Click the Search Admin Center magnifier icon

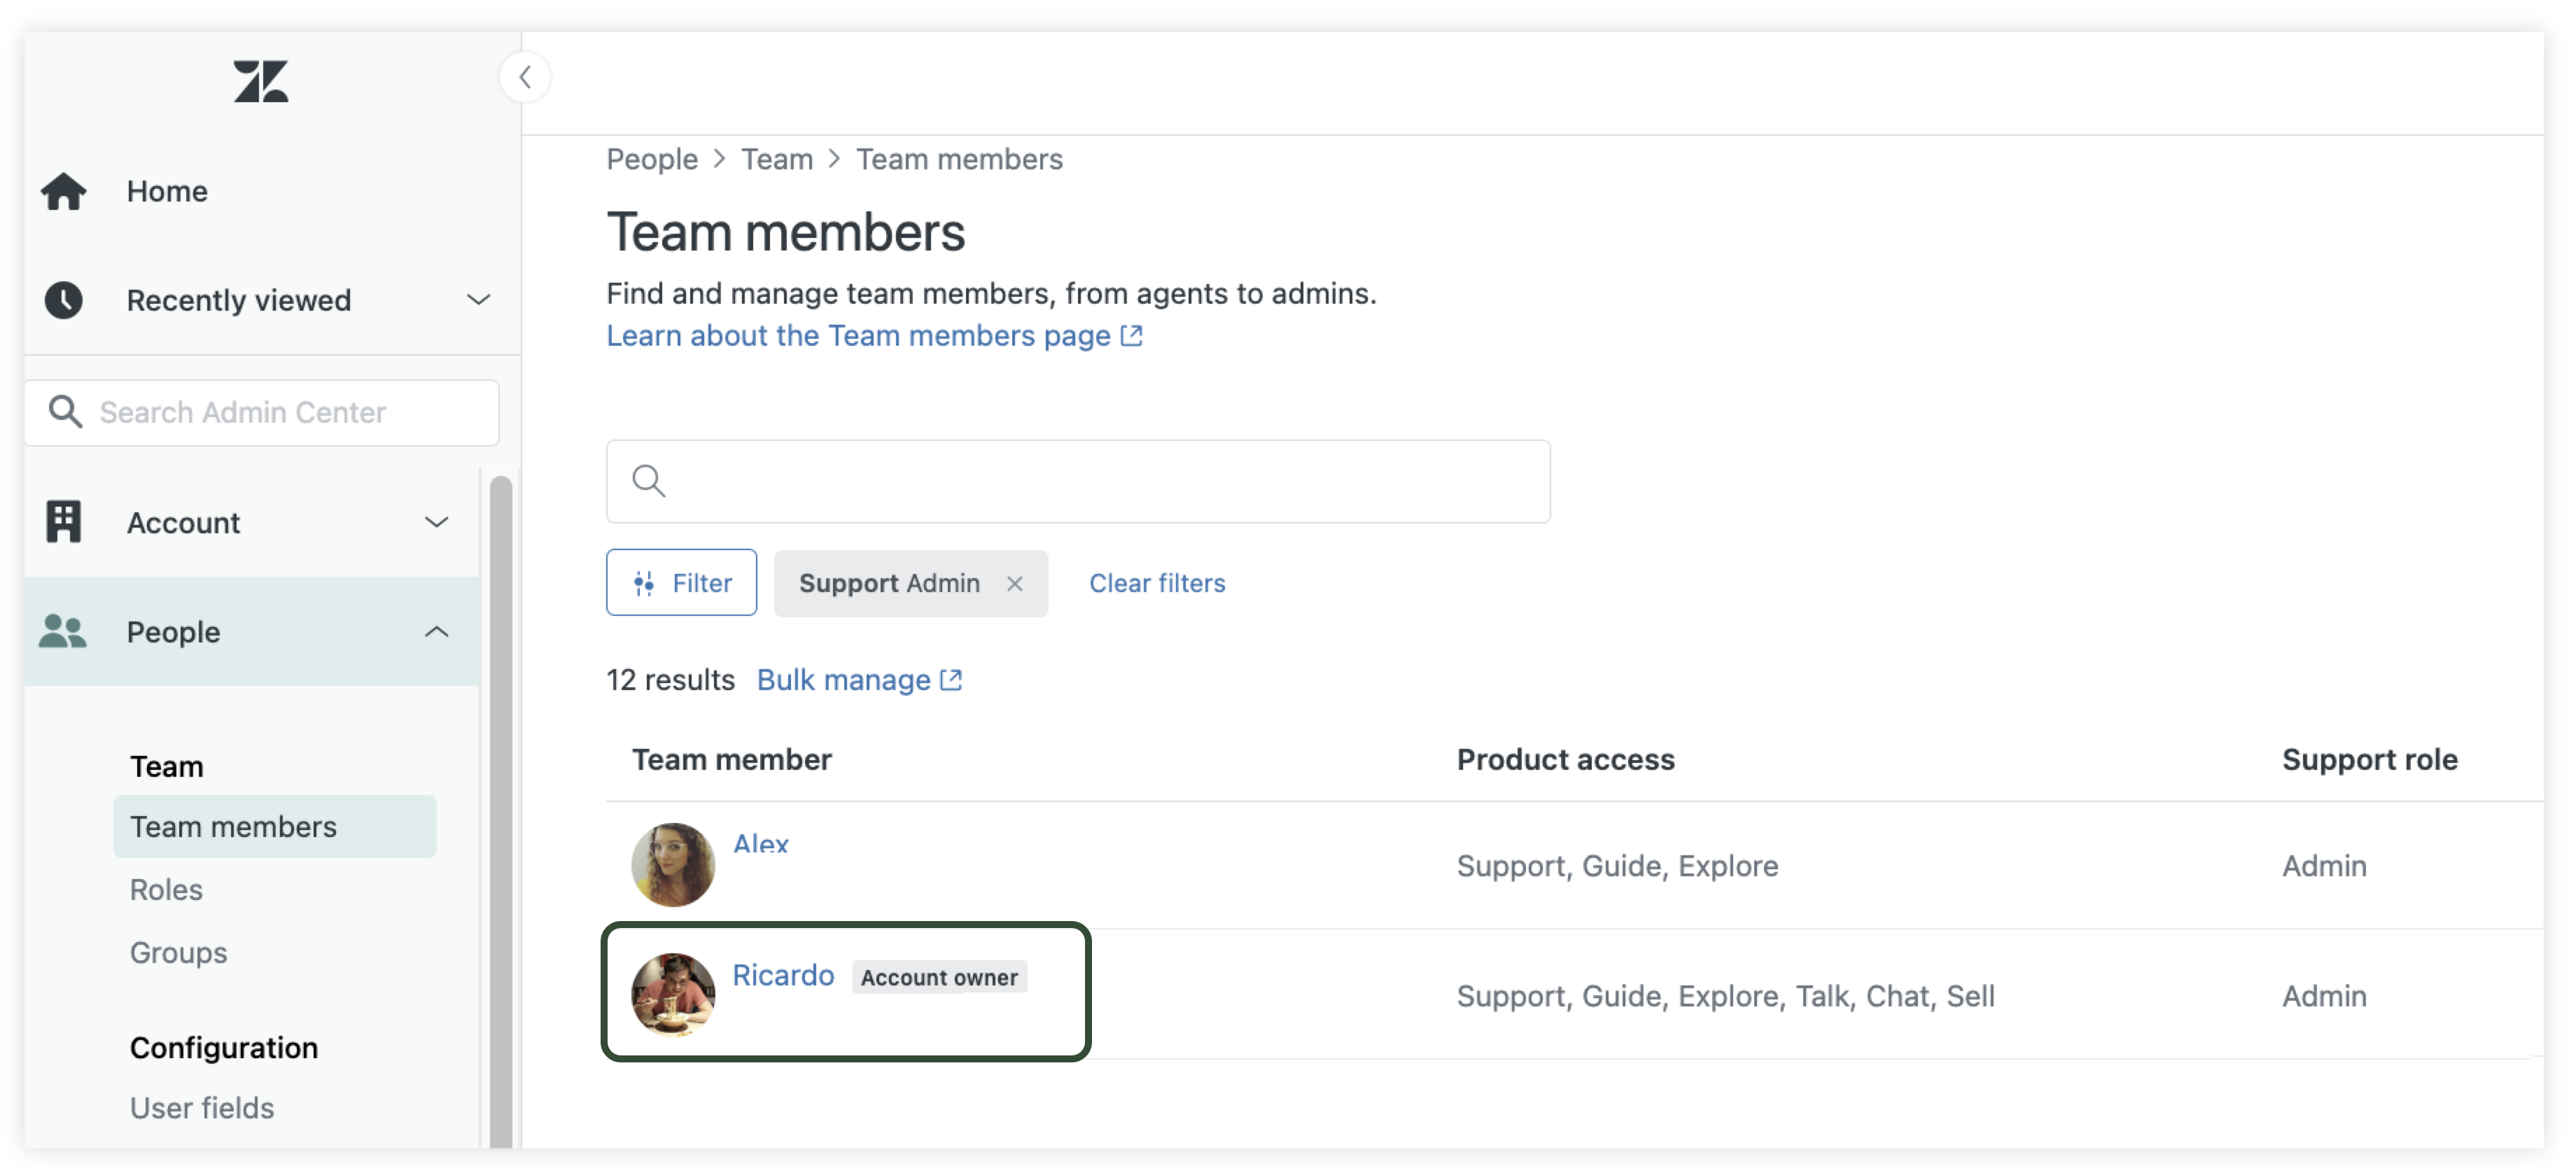tap(66, 412)
